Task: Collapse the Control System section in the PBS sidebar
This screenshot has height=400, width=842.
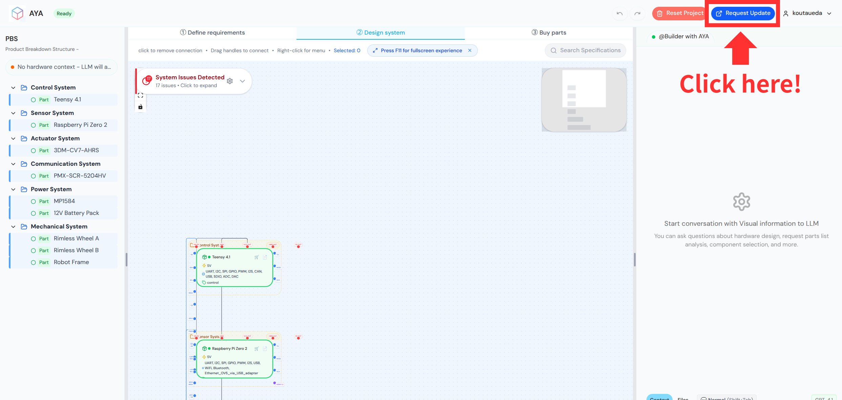Action: point(13,87)
